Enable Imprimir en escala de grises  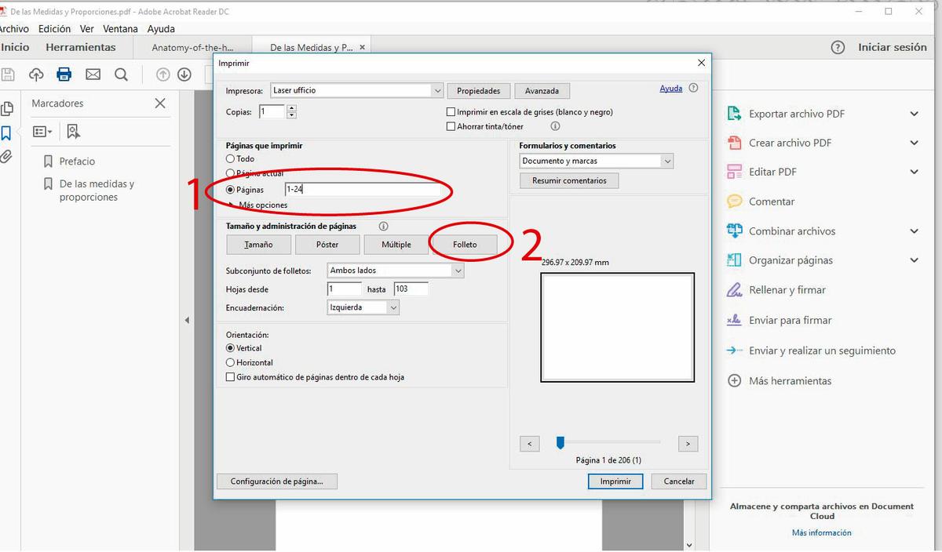click(x=451, y=112)
